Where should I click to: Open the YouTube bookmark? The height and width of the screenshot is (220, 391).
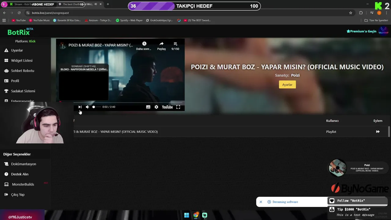tap(19, 20)
